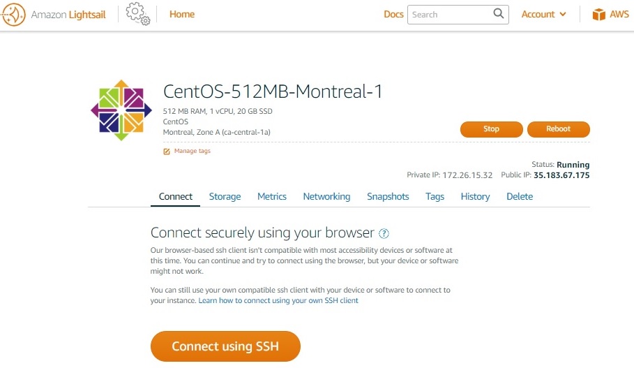Go to Home in top navigation
Image resolution: width=634 pixels, height=368 pixels.
tap(182, 14)
